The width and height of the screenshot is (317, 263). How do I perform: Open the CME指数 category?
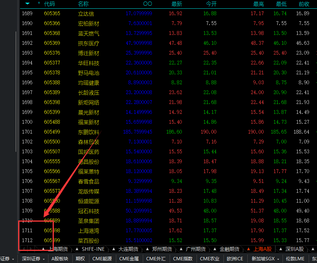click(183, 259)
